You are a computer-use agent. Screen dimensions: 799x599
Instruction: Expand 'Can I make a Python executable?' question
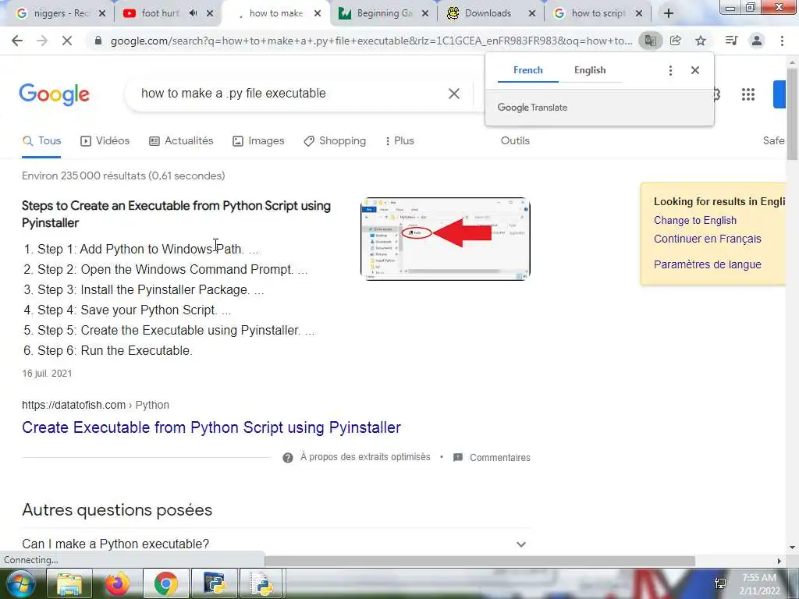click(275, 544)
